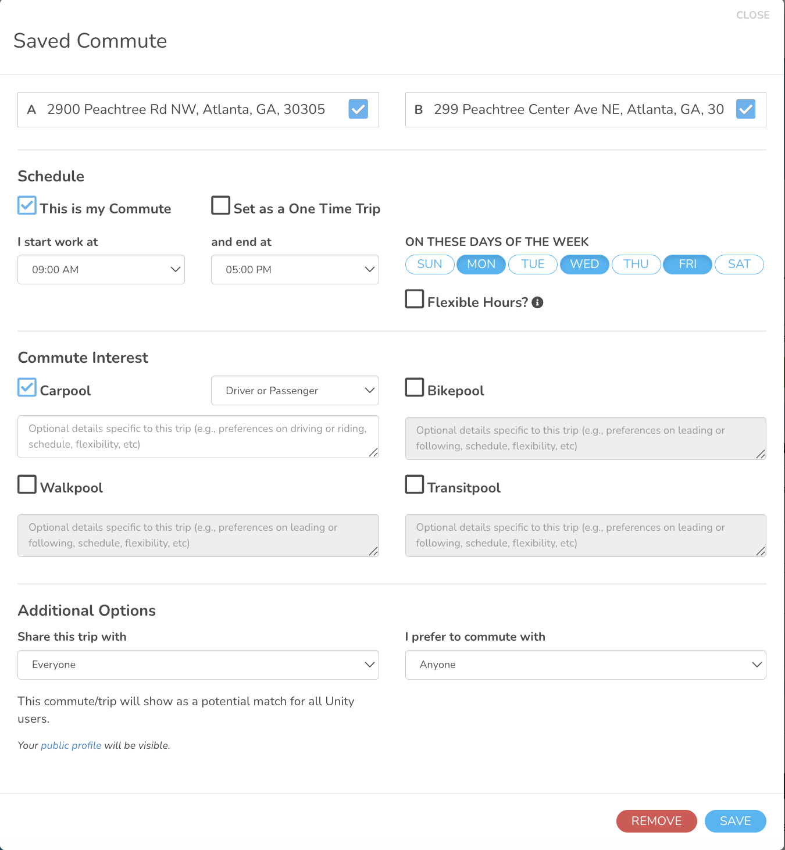Image resolution: width=785 pixels, height=850 pixels.
Task: Tick the Bikepool checkbox
Action: pyautogui.click(x=415, y=388)
